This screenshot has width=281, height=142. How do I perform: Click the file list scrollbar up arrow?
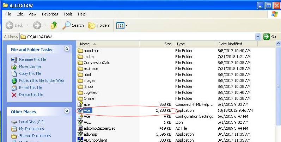point(278,43)
